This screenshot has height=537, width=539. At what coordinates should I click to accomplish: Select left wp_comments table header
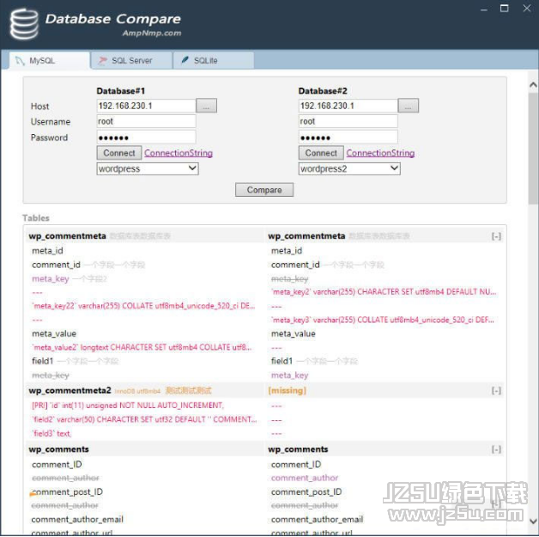[58, 449]
